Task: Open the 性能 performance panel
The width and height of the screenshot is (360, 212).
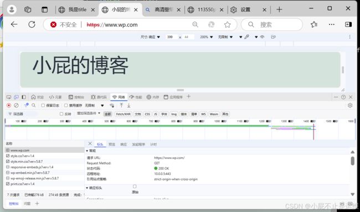Action: click(136, 97)
